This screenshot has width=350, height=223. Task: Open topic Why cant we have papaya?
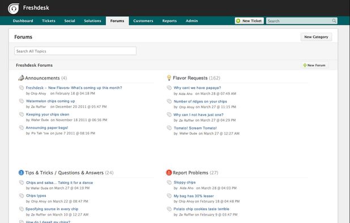pyautogui.click(x=197, y=88)
